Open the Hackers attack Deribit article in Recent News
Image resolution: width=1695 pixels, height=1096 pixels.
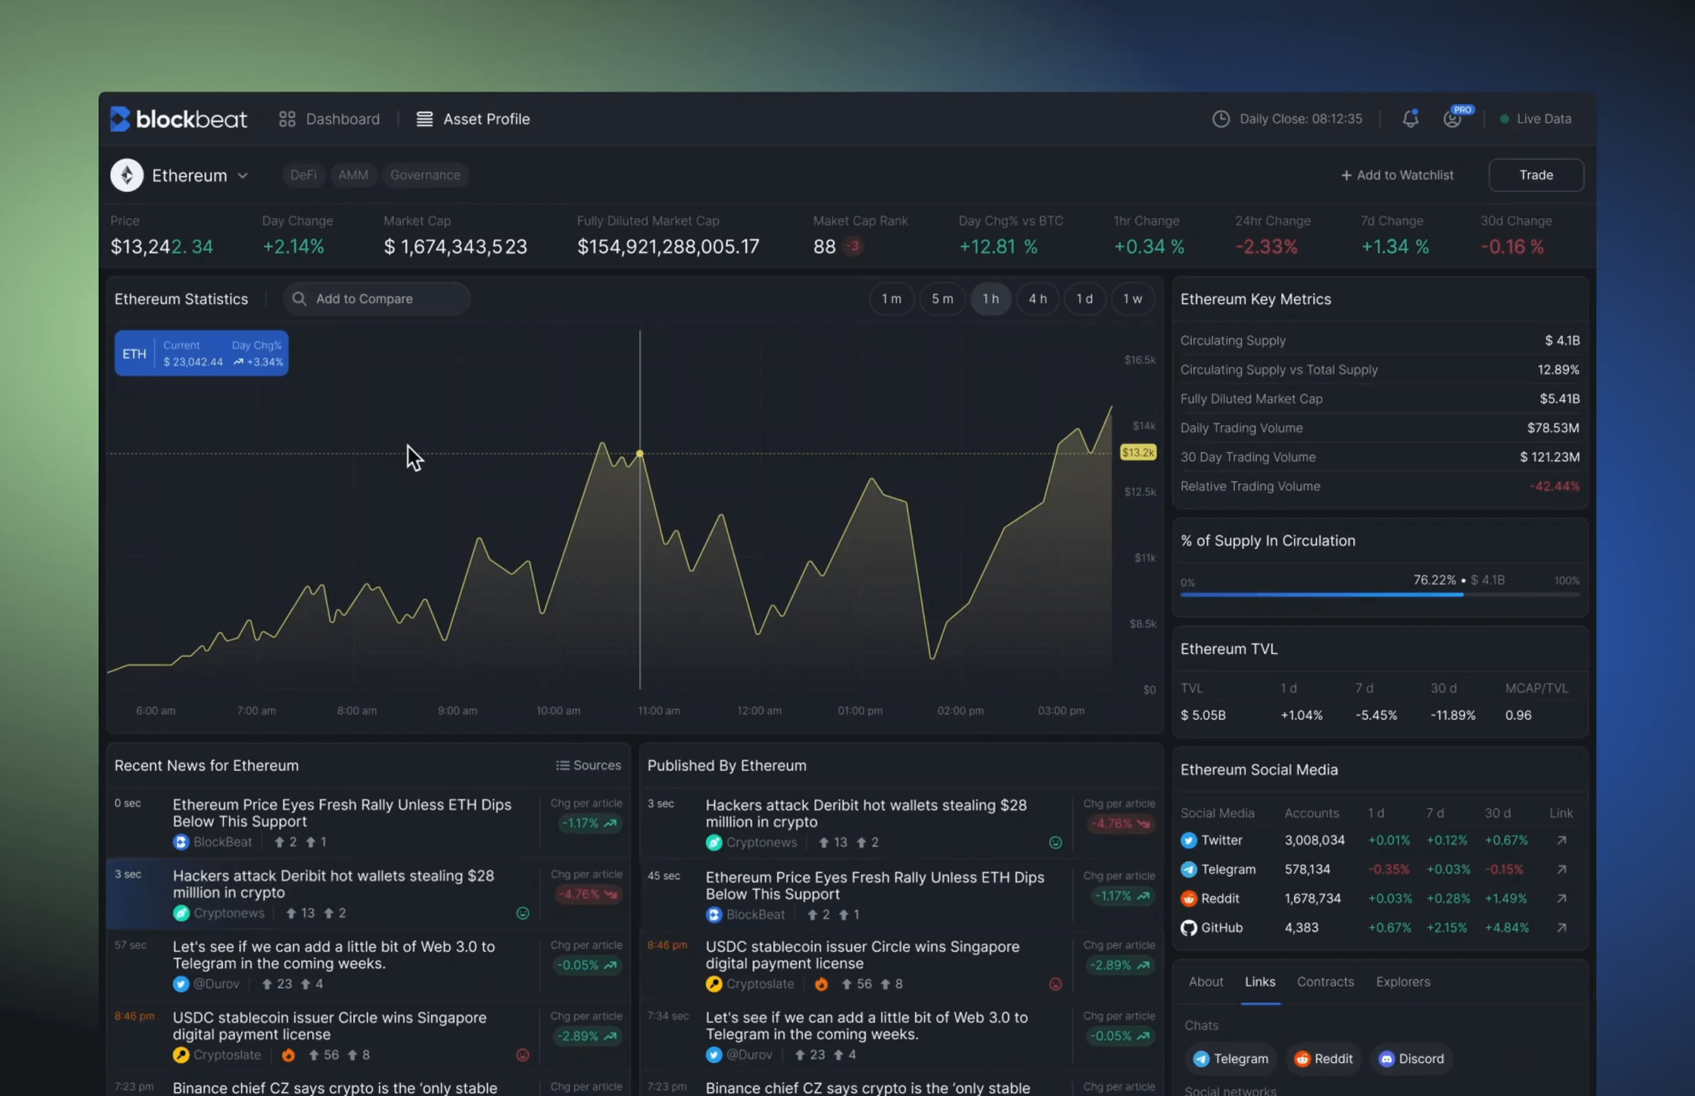point(333,884)
